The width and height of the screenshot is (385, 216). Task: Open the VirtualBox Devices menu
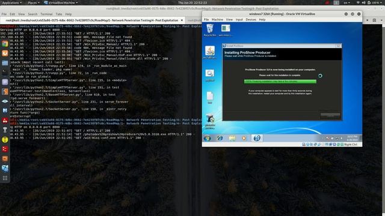click(251, 20)
